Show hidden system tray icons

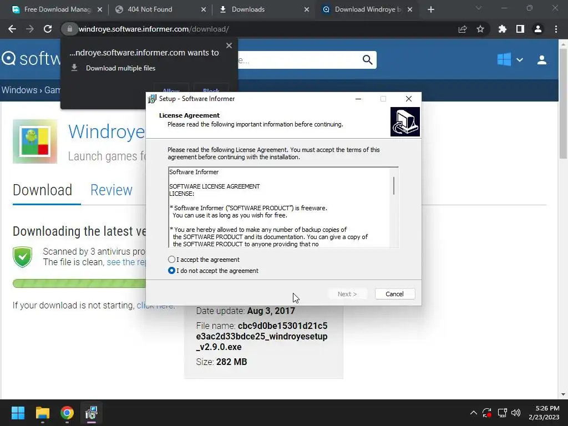[x=474, y=413]
